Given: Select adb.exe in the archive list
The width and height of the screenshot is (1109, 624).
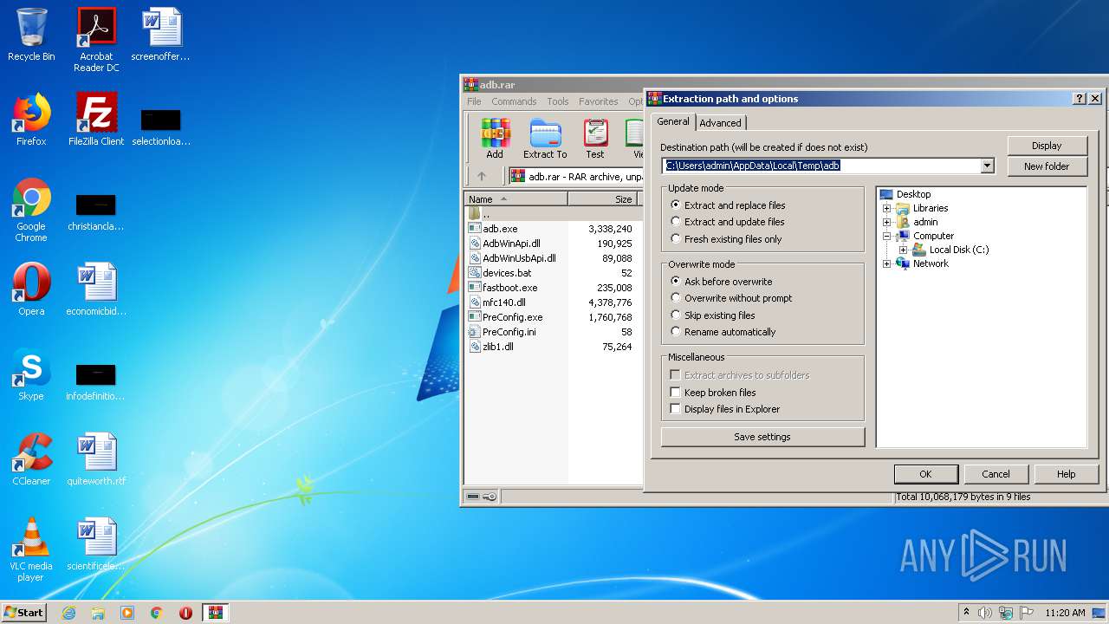Looking at the screenshot, I should coord(500,229).
